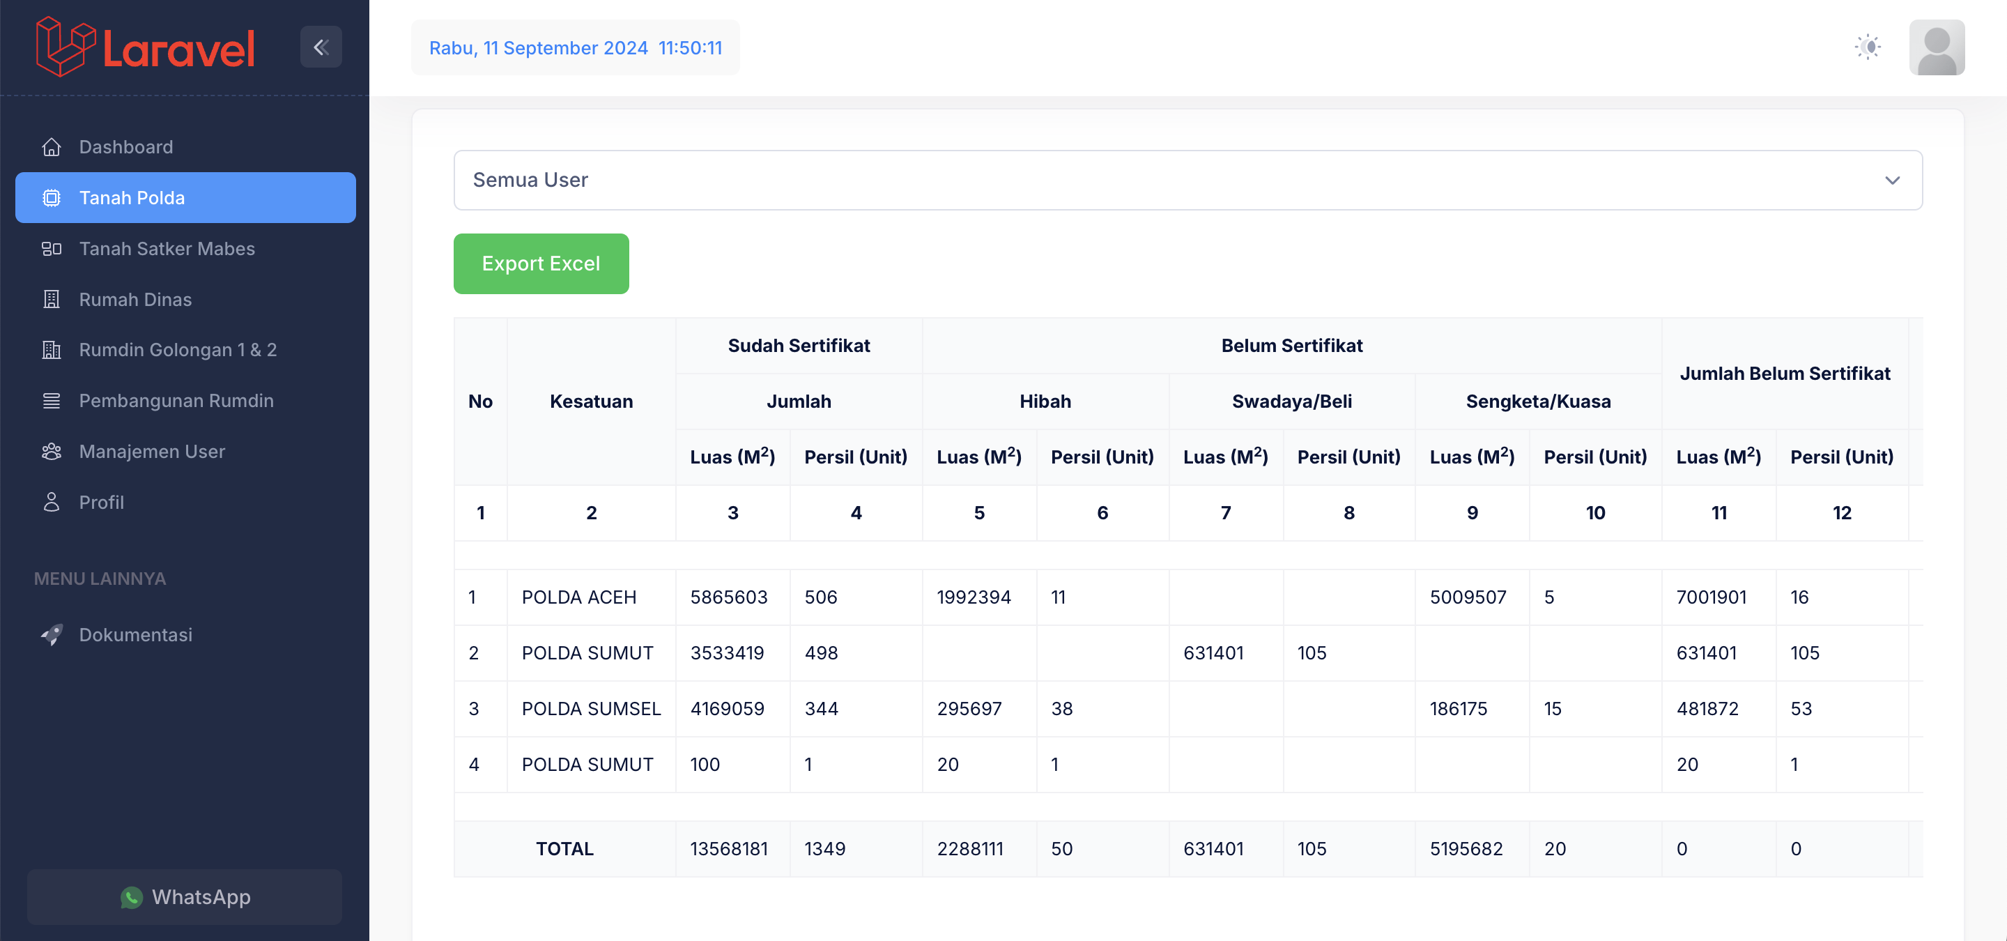Click the date and time display box

[575, 47]
